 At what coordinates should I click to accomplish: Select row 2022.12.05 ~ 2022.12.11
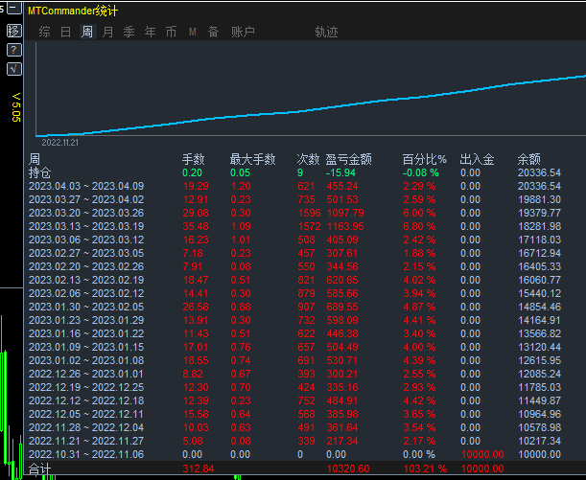(x=86, y=414)
